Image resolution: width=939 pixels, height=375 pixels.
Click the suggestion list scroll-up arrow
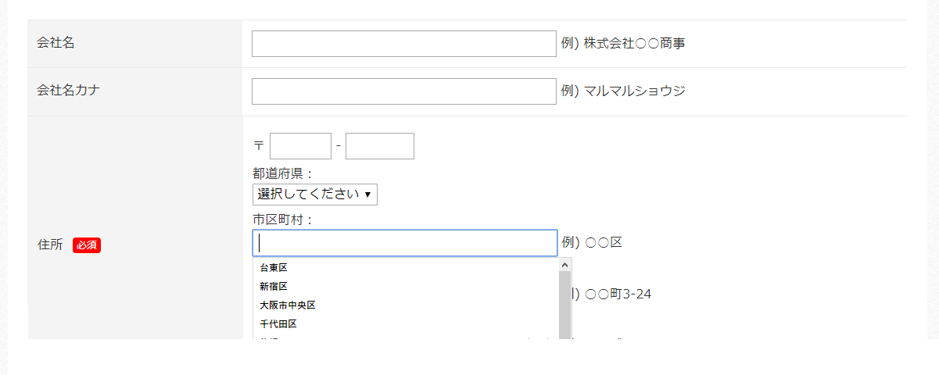pos(565,265)
